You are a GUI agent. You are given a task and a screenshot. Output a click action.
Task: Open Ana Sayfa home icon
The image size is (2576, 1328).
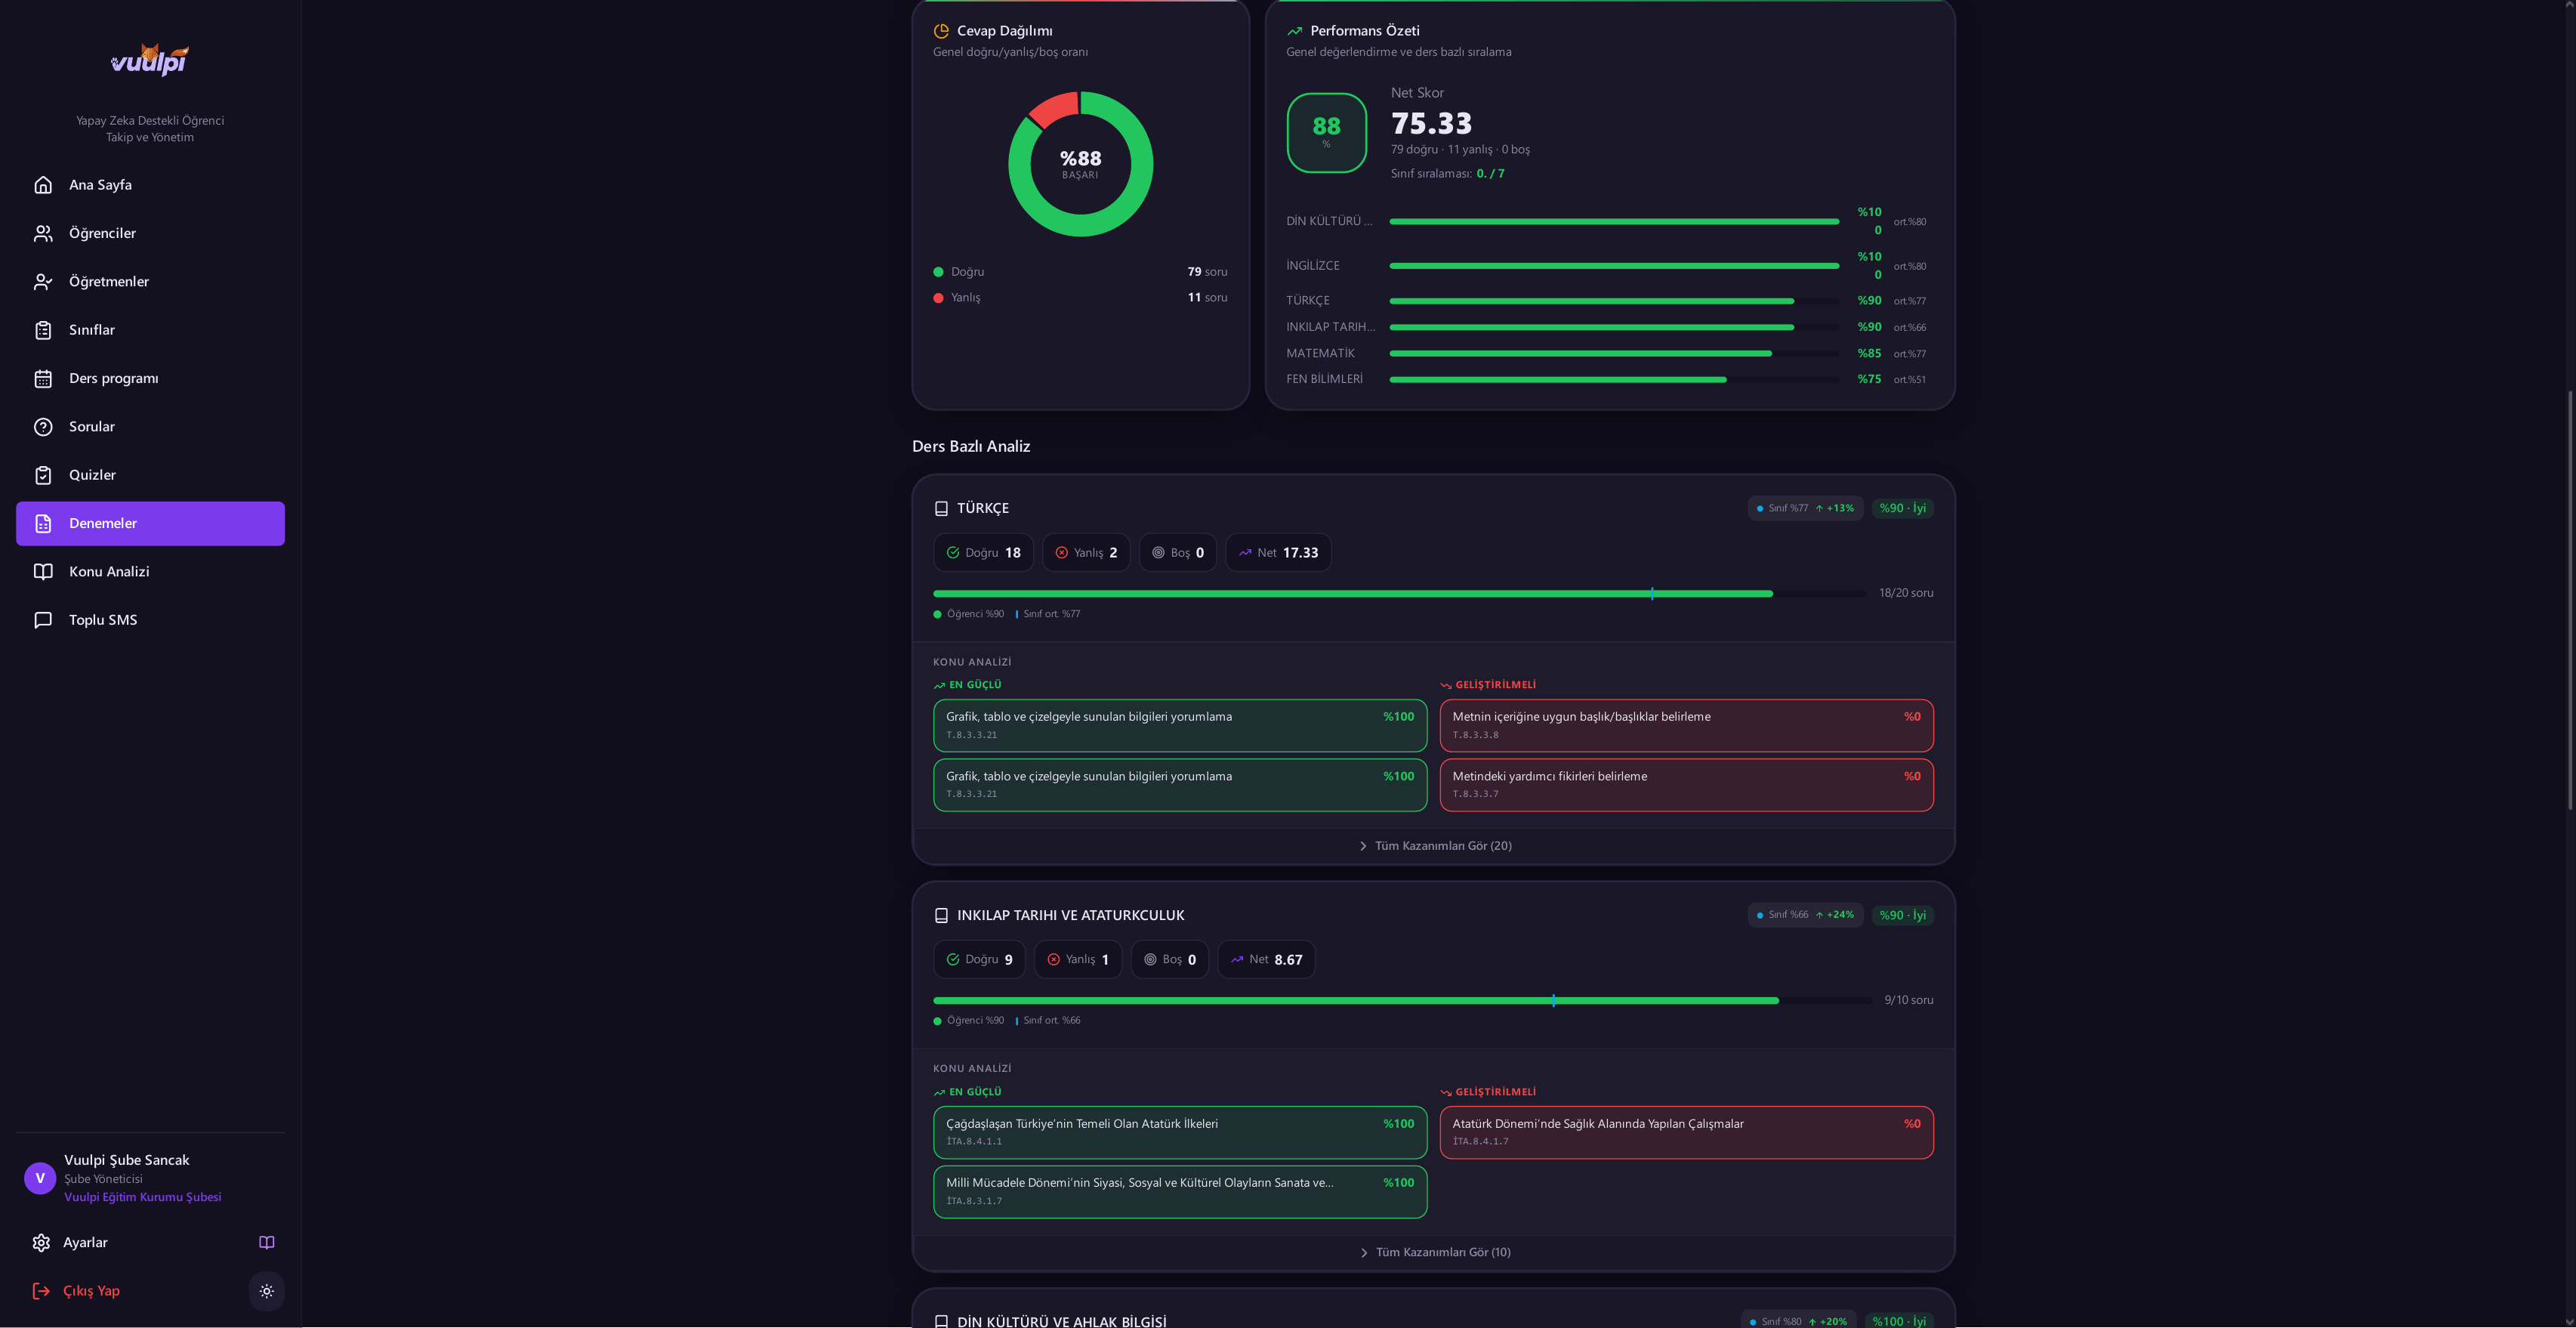pyautogui.click(x=43, y=185)
